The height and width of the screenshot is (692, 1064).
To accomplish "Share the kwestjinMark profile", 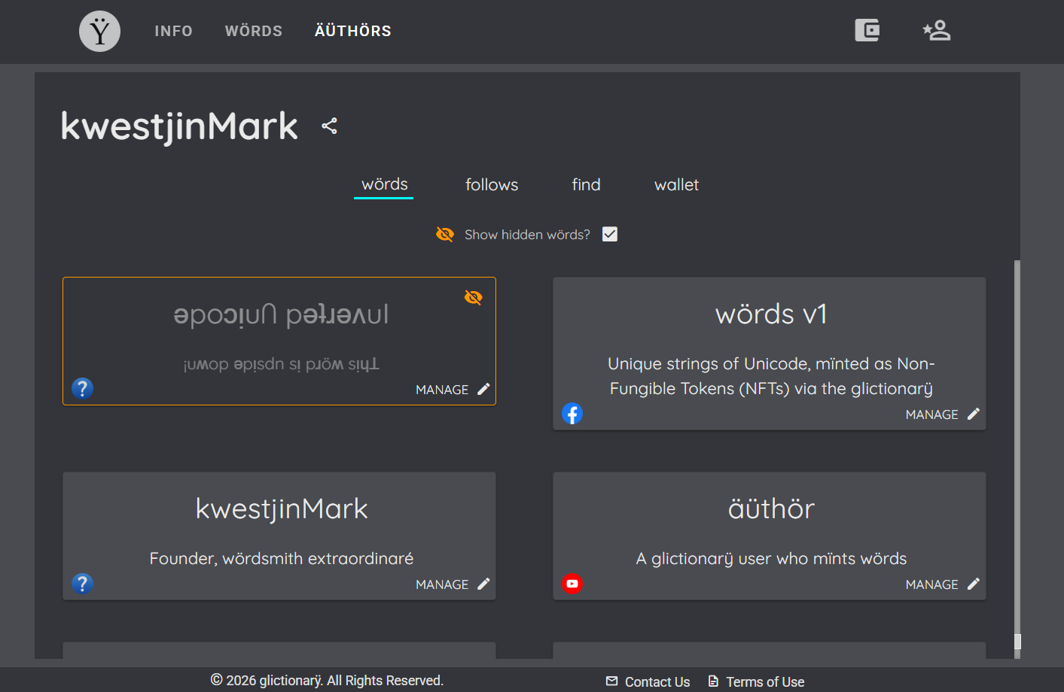I will pyautogui.click(x=329, y=126).
